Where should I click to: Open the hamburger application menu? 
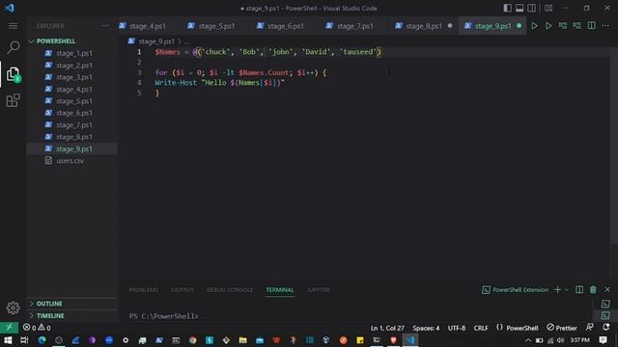(13, 26)
